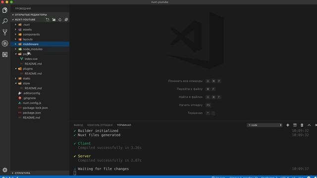Open the Extensions view
This screenshot has height=178, width=317.
coord(5,54)
